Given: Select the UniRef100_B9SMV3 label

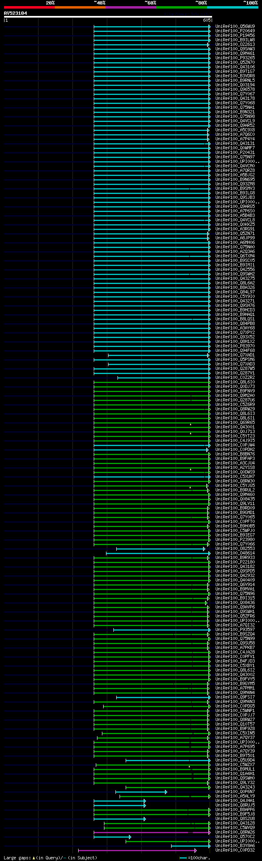Looking at the screenshot, I should (235, 189).
